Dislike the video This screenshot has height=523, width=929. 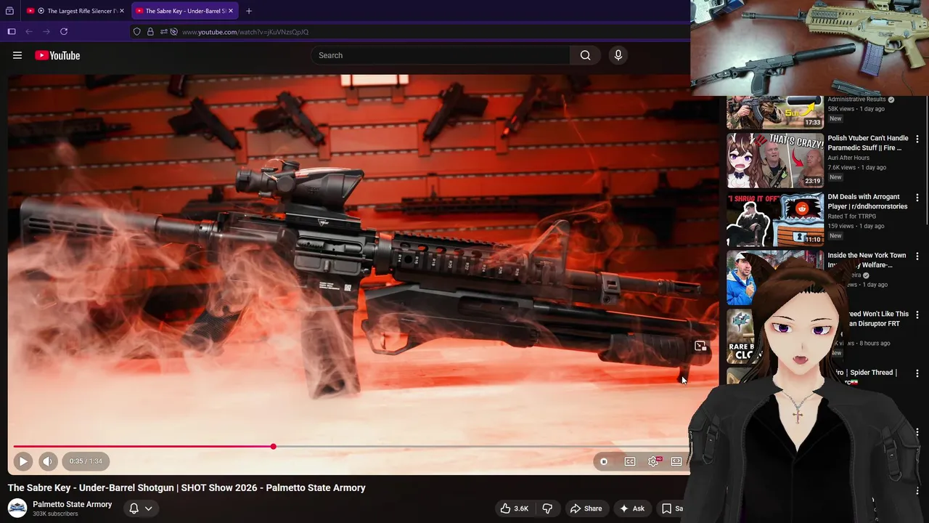[x=548, y=508]
